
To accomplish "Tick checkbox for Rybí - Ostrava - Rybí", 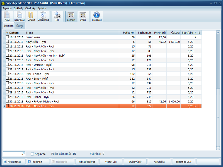I will click(7, 65).
